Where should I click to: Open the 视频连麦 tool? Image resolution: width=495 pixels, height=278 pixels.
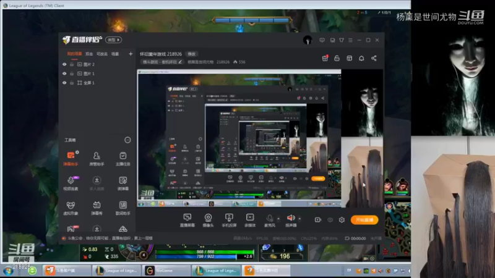71,183
